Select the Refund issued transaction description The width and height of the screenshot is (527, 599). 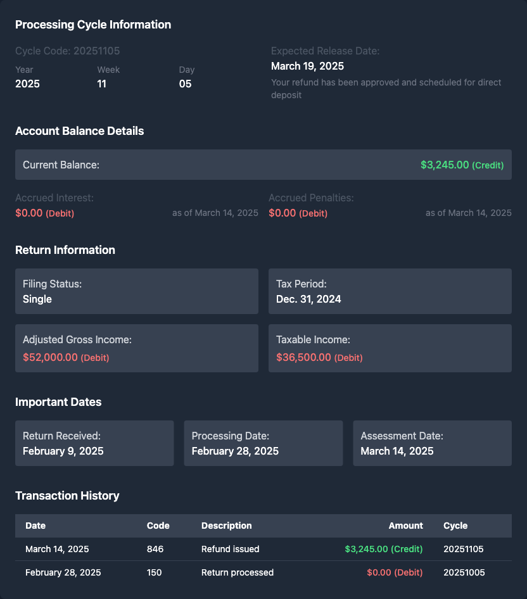pyautogui.click(x=230, y=549)
